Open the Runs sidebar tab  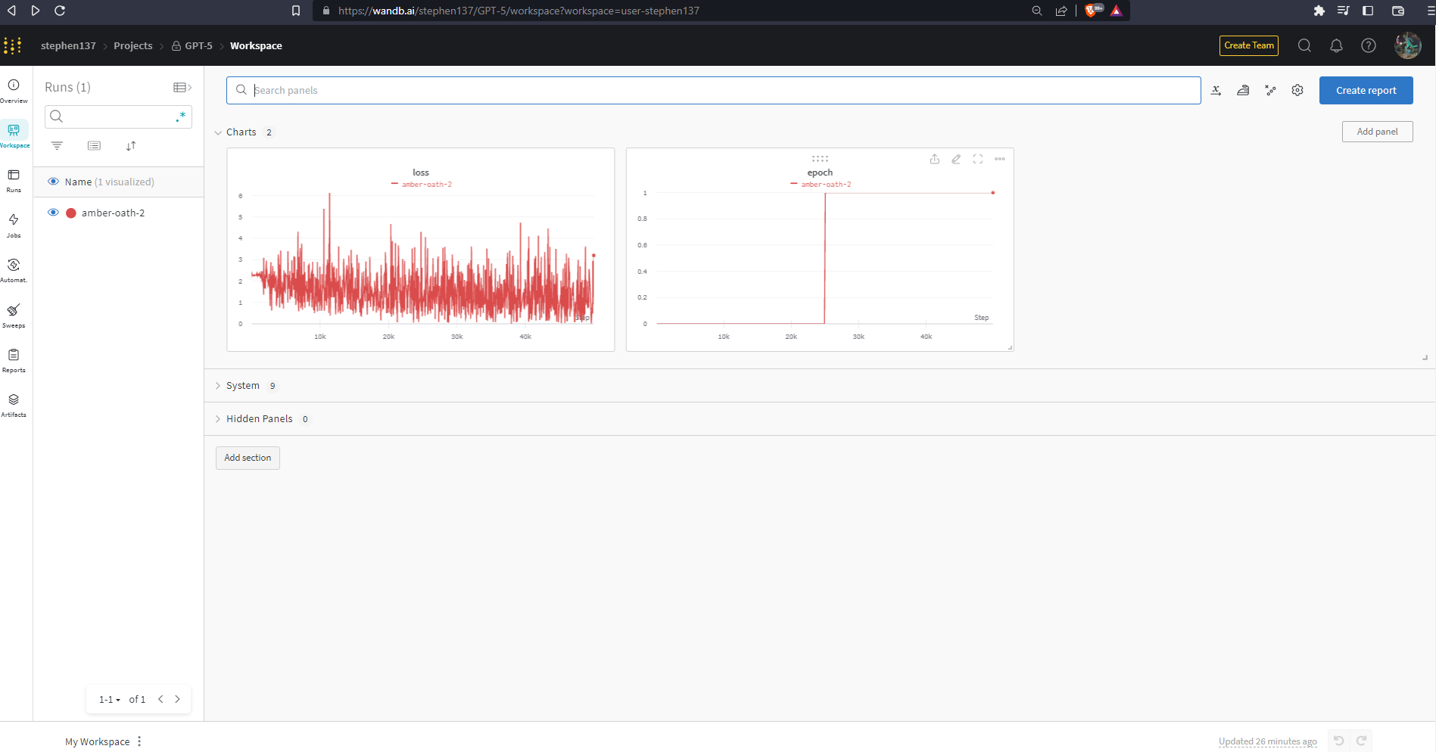(x=14, y=181)
